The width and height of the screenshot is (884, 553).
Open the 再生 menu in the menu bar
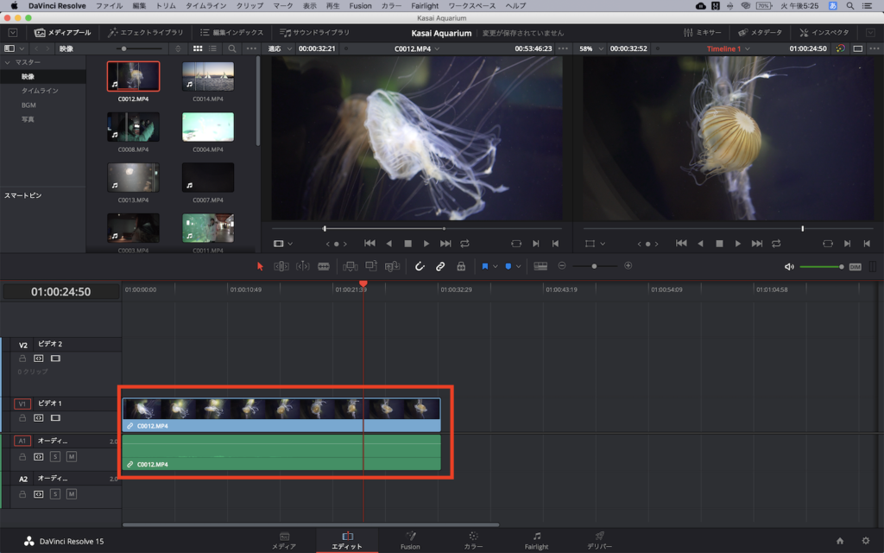331,5
